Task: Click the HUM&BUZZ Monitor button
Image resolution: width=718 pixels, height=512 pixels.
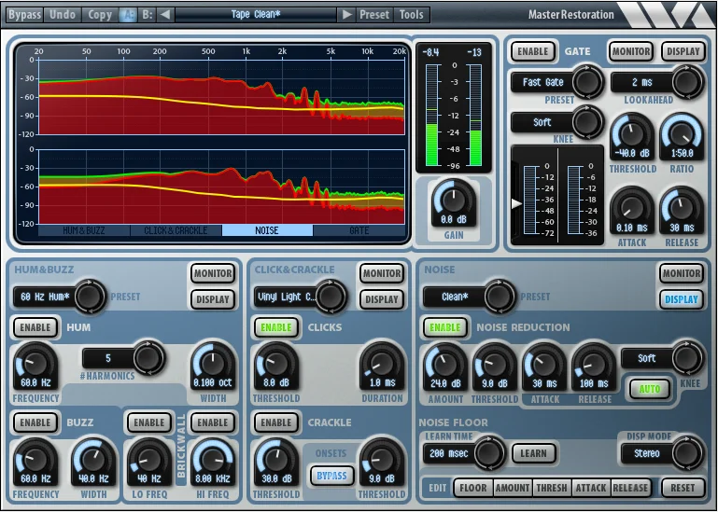Action: (213, 273)
